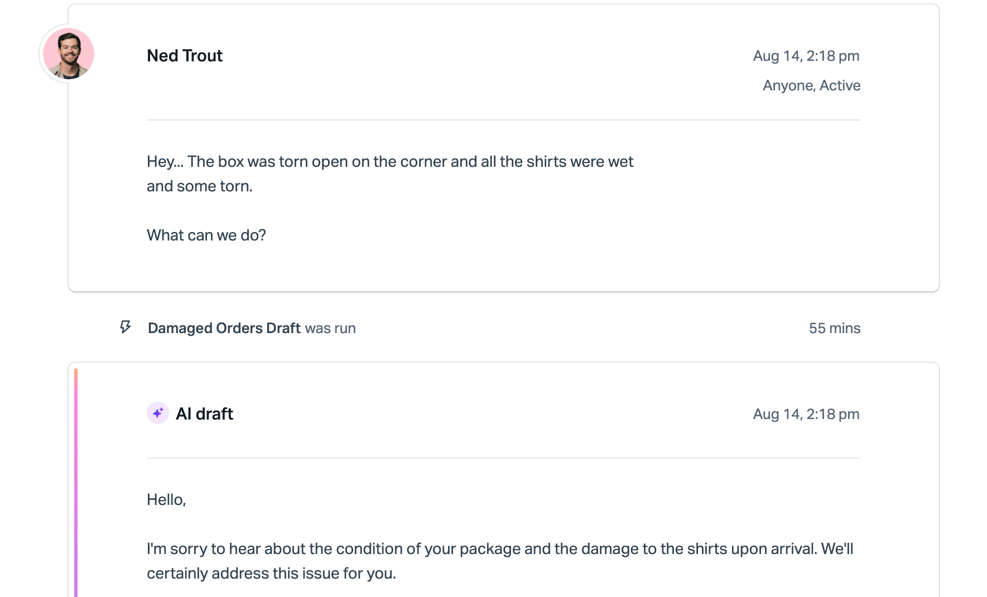Click the AI draft timestamp Aug 14
This screenshot has width=987, height=597.
(806, 414)
